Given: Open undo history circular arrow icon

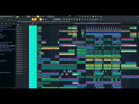Looking at the screenshot, I should click(x=83, y=16).
